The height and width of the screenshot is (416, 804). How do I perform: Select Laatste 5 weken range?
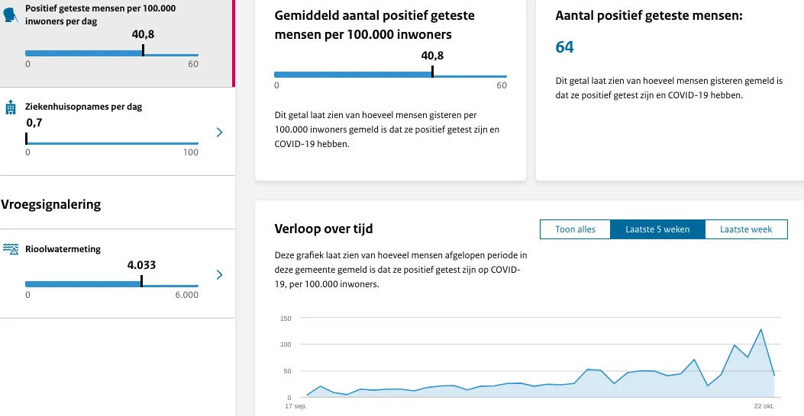coord(657,229)
